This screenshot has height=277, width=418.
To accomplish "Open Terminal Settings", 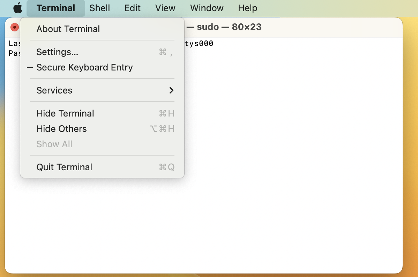I will pos(57,52).
